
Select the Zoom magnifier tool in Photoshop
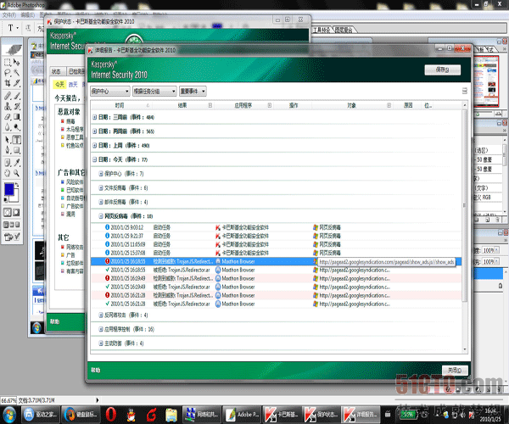pyautogui.click(x=17, y=173)
